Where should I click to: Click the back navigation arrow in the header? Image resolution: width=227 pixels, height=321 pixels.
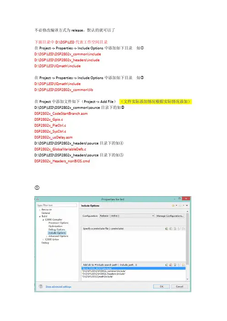[x=173, y=205]
